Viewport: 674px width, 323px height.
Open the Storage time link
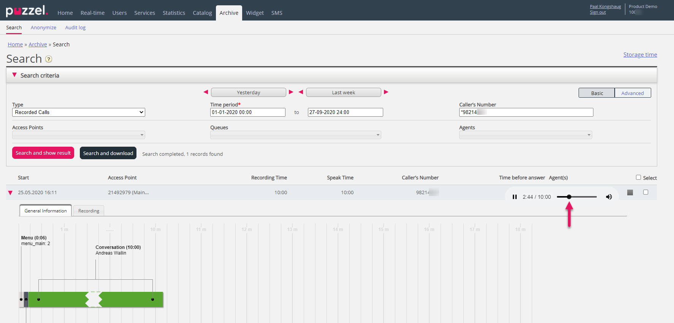coord(640,55)
